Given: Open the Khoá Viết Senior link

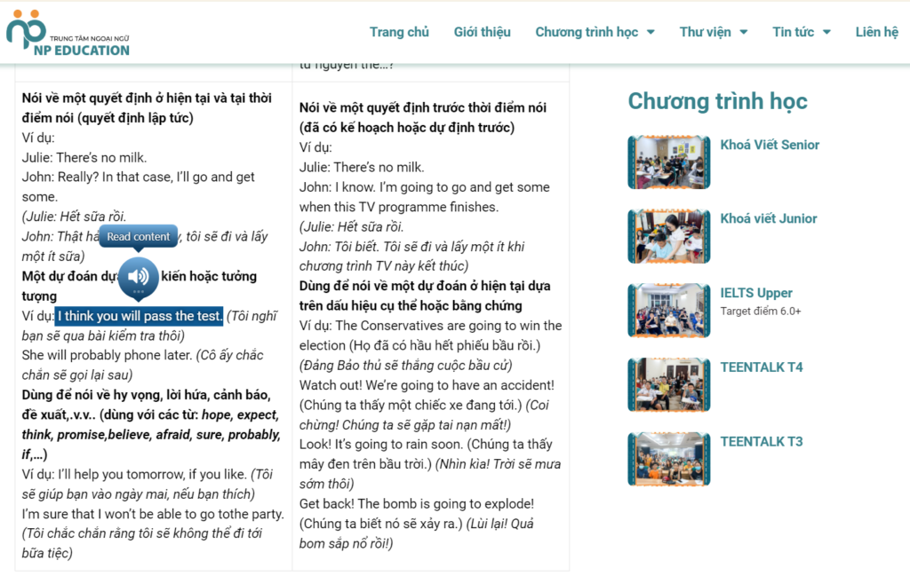Looking at the screenshot, I should (770, 145).
